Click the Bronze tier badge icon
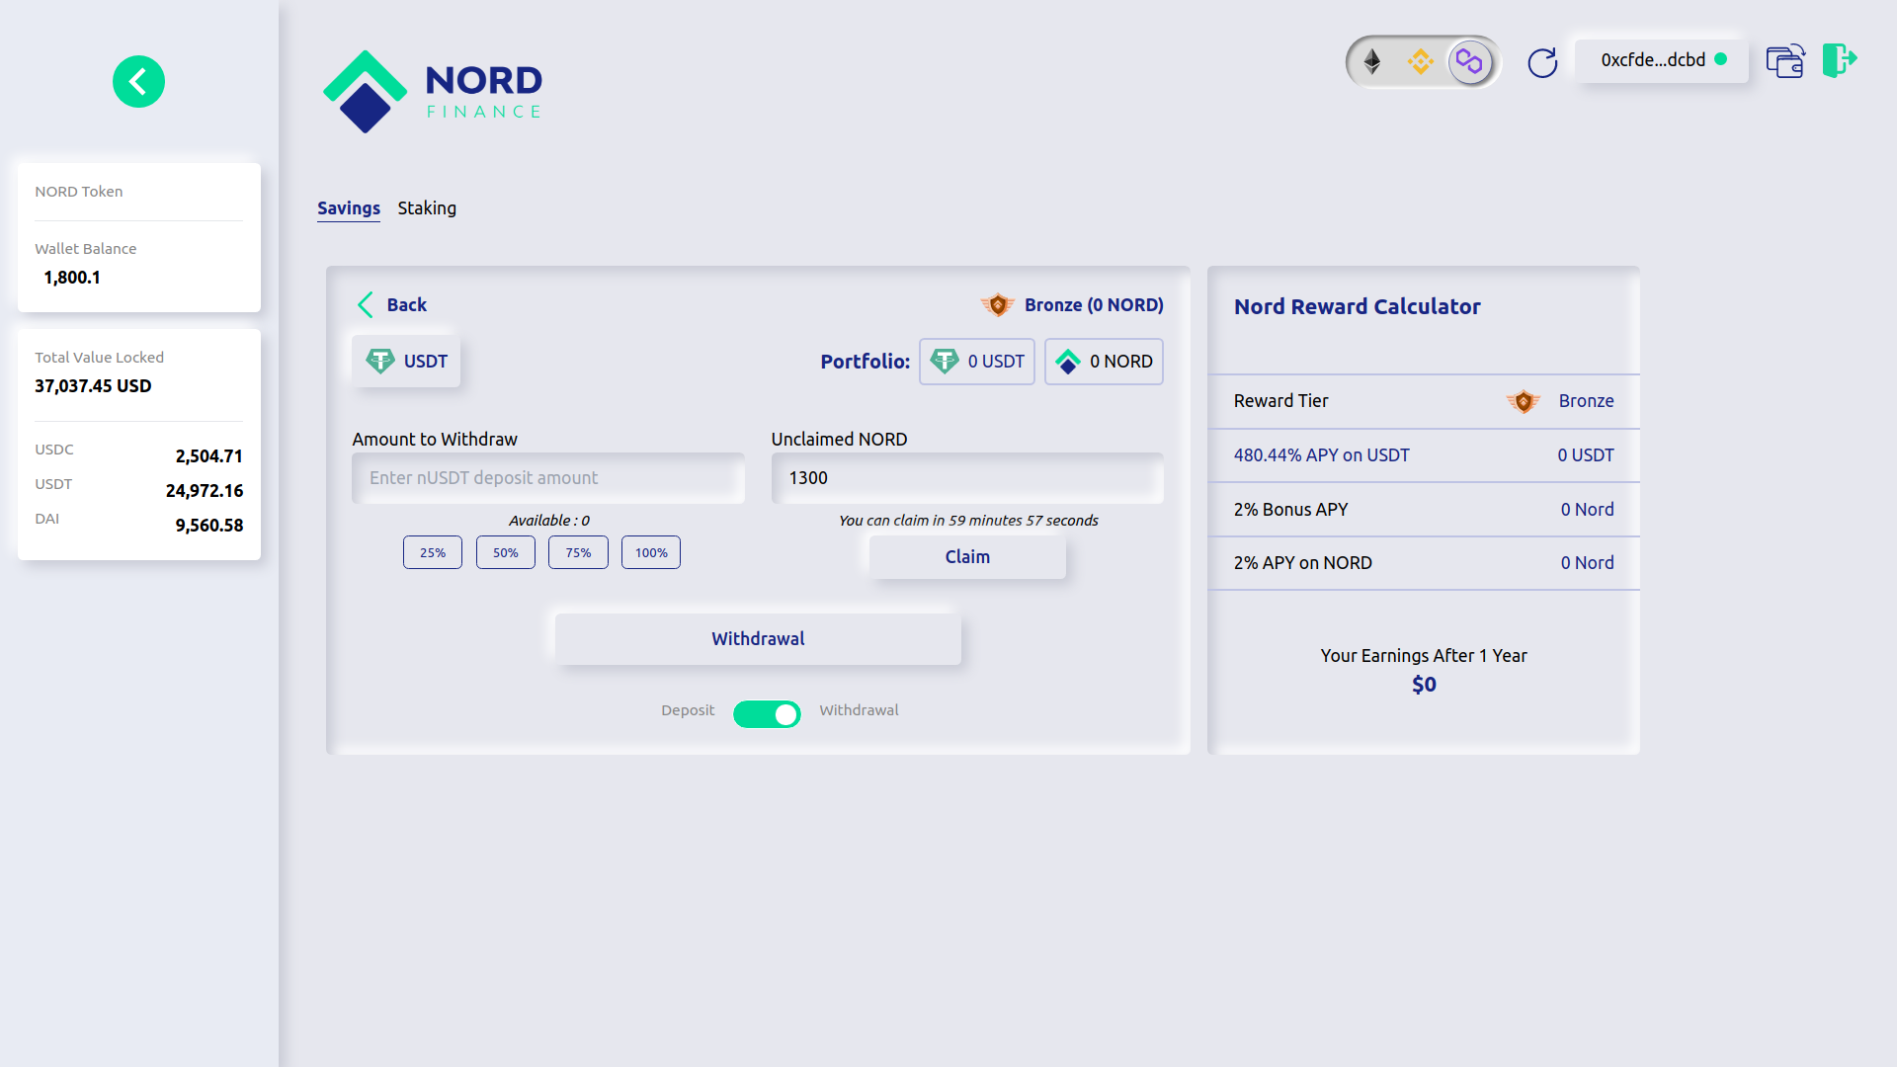This screenshot has width=1897, height=1067. pyautogui.click(x=998, y=305)
